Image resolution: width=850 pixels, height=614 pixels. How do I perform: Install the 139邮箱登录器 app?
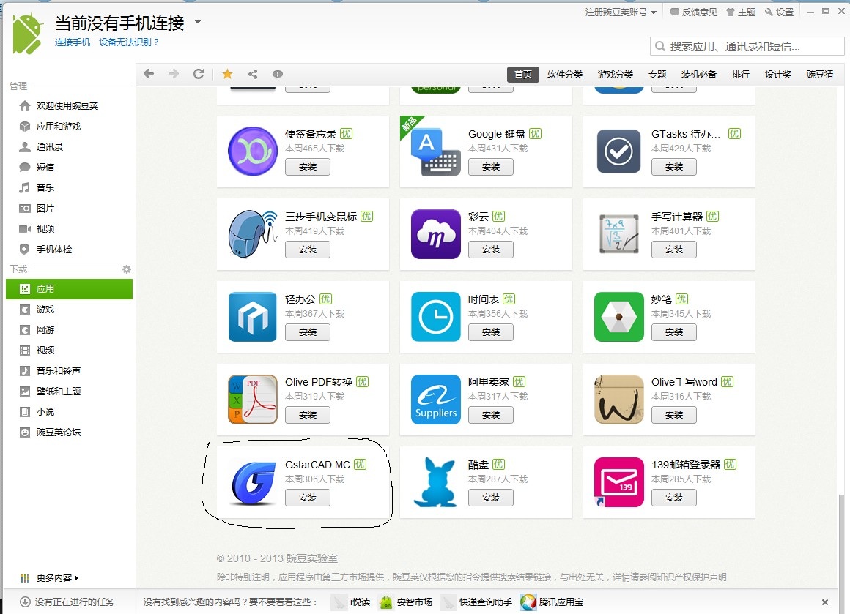pos(674,498)
